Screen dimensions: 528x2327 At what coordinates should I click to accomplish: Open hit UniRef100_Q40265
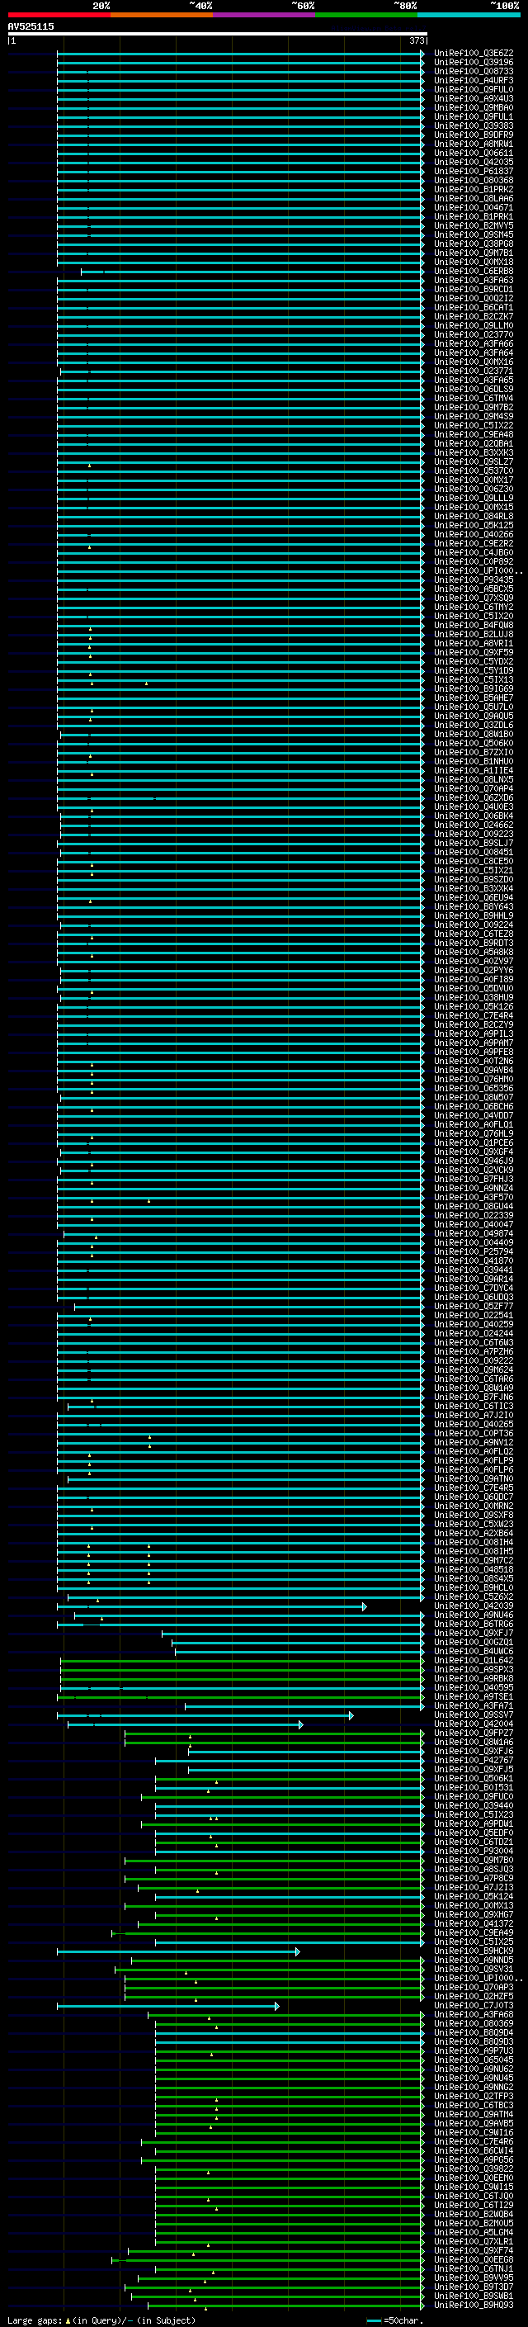(474, 1424)
